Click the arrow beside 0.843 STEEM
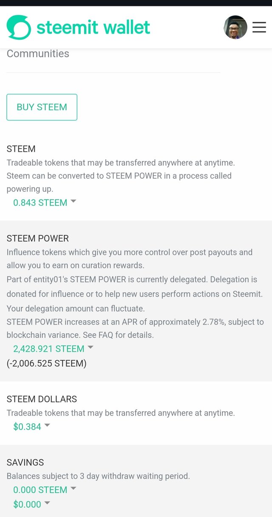 click(73, 202)
